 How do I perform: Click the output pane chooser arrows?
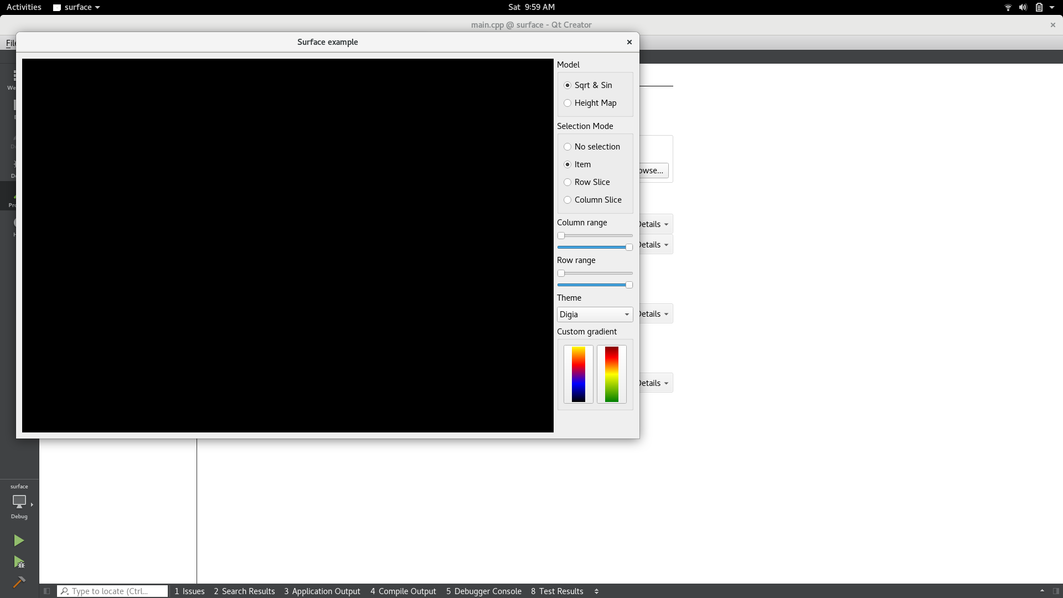pos(596,591)
